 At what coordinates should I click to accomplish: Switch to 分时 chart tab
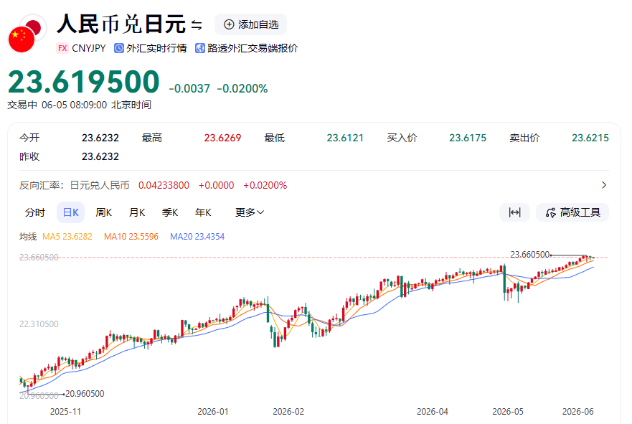pyautogui.click(x=35, y=212)
